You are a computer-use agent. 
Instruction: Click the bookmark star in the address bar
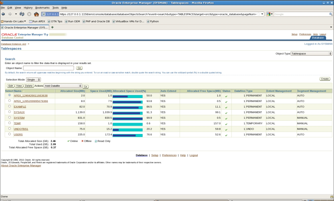click(x=259, y=14)
